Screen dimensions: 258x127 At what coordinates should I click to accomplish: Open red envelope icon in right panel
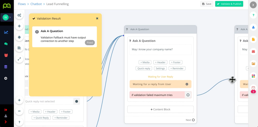(253, 52)
